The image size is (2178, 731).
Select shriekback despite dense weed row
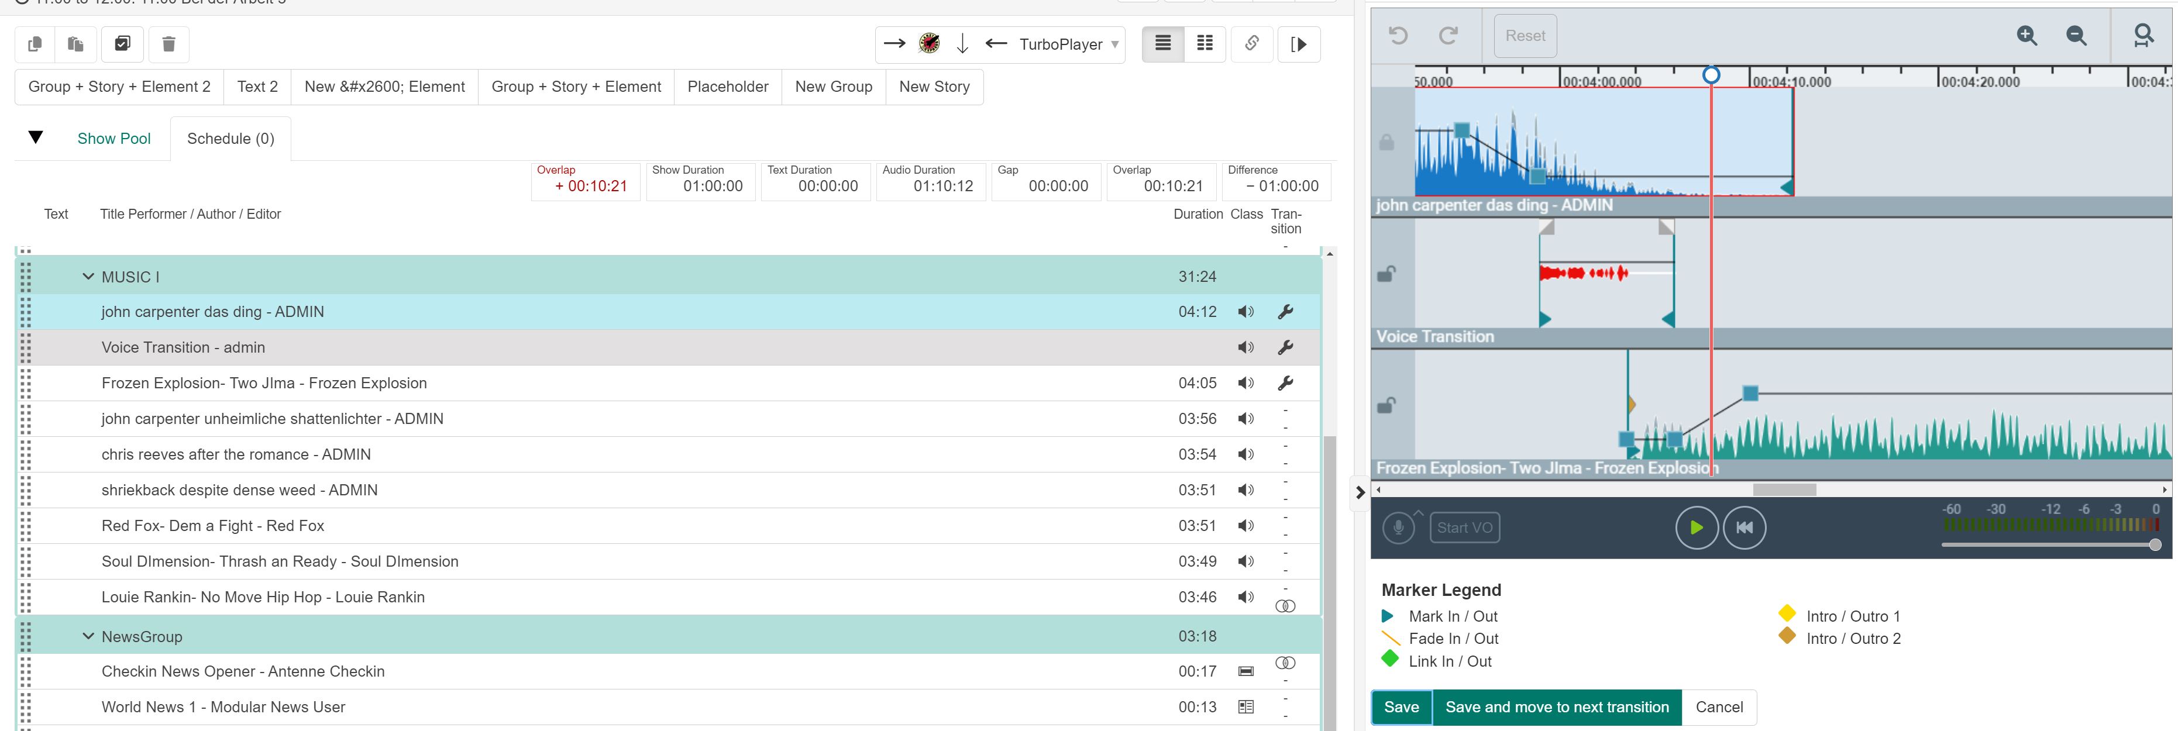click(668, 490)
